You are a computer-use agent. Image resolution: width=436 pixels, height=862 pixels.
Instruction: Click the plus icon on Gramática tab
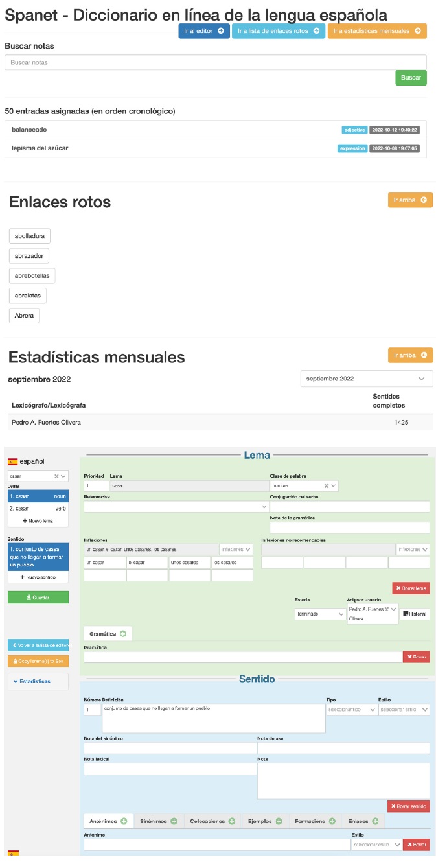(x=123, y=633)
